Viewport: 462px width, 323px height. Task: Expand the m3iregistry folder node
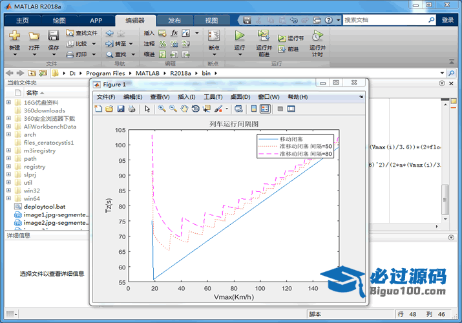pos(8,150)
